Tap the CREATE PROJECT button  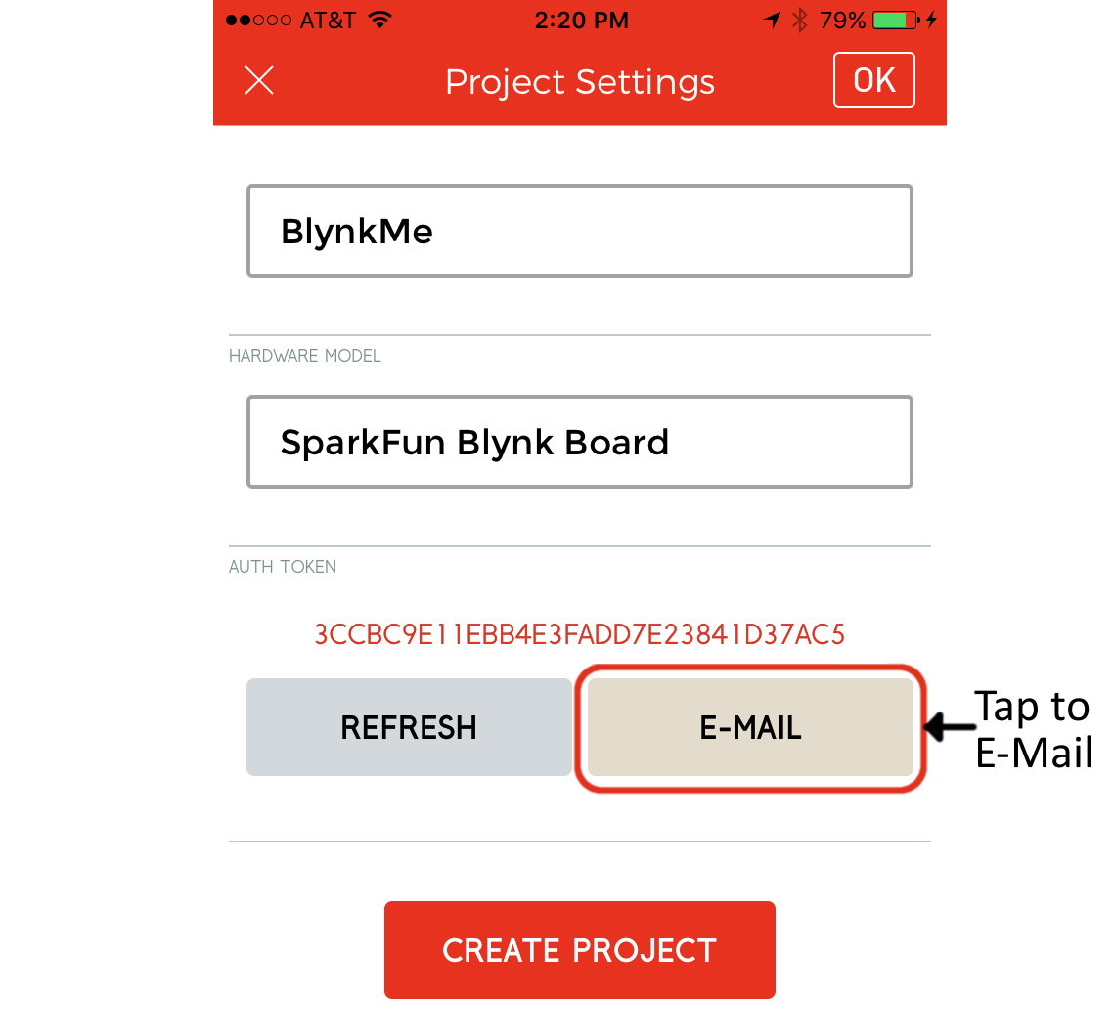(x=579, y=949)
